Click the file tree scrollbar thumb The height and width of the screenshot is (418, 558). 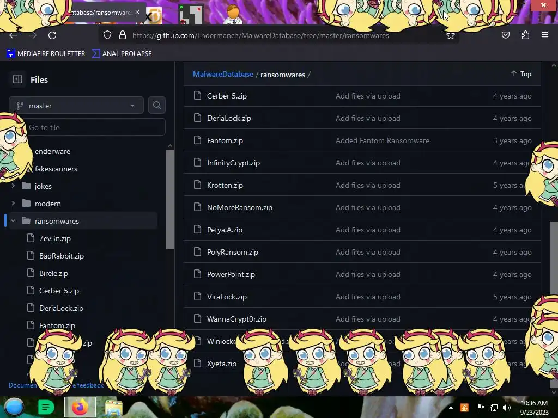(x=170, y=199)
